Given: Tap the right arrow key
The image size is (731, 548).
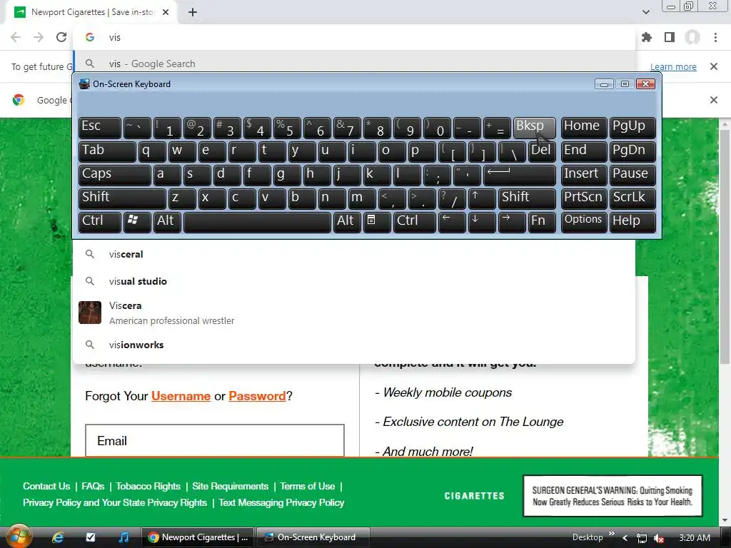Looking at the screenshot, I should (x=512, y=223).
